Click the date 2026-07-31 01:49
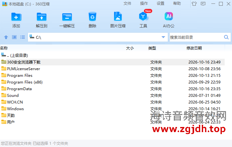 tap(204, 95)
